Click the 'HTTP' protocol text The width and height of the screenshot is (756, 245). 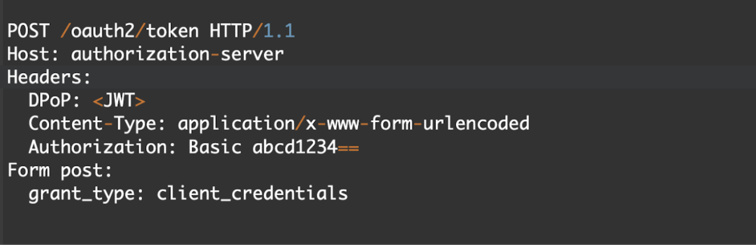(x=231, y=31)
